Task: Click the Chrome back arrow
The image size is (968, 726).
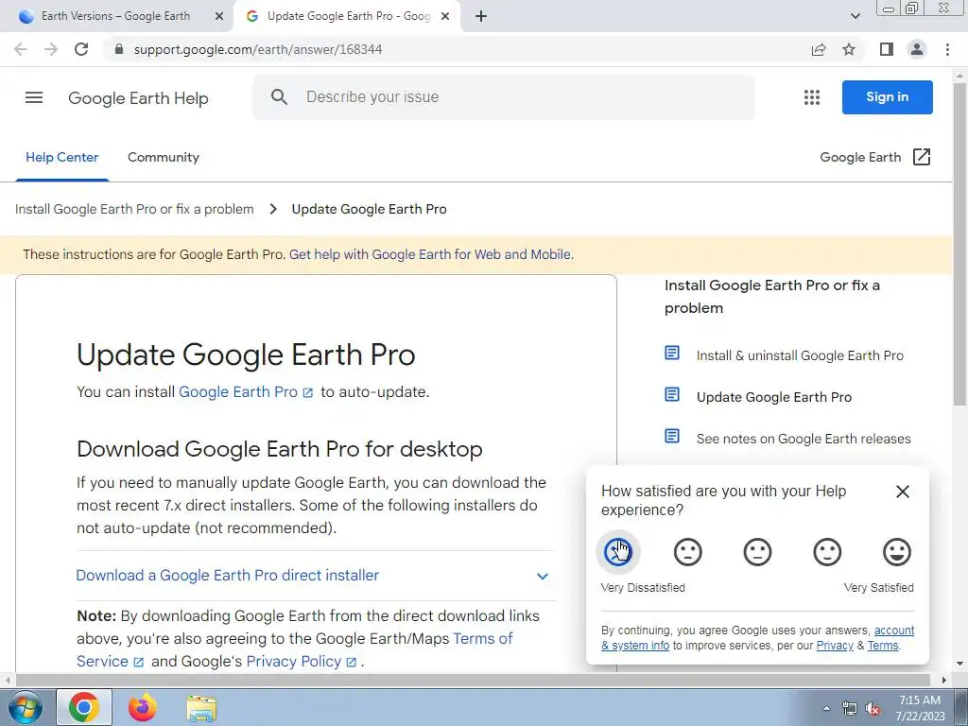Action: (x=21, y=49)
